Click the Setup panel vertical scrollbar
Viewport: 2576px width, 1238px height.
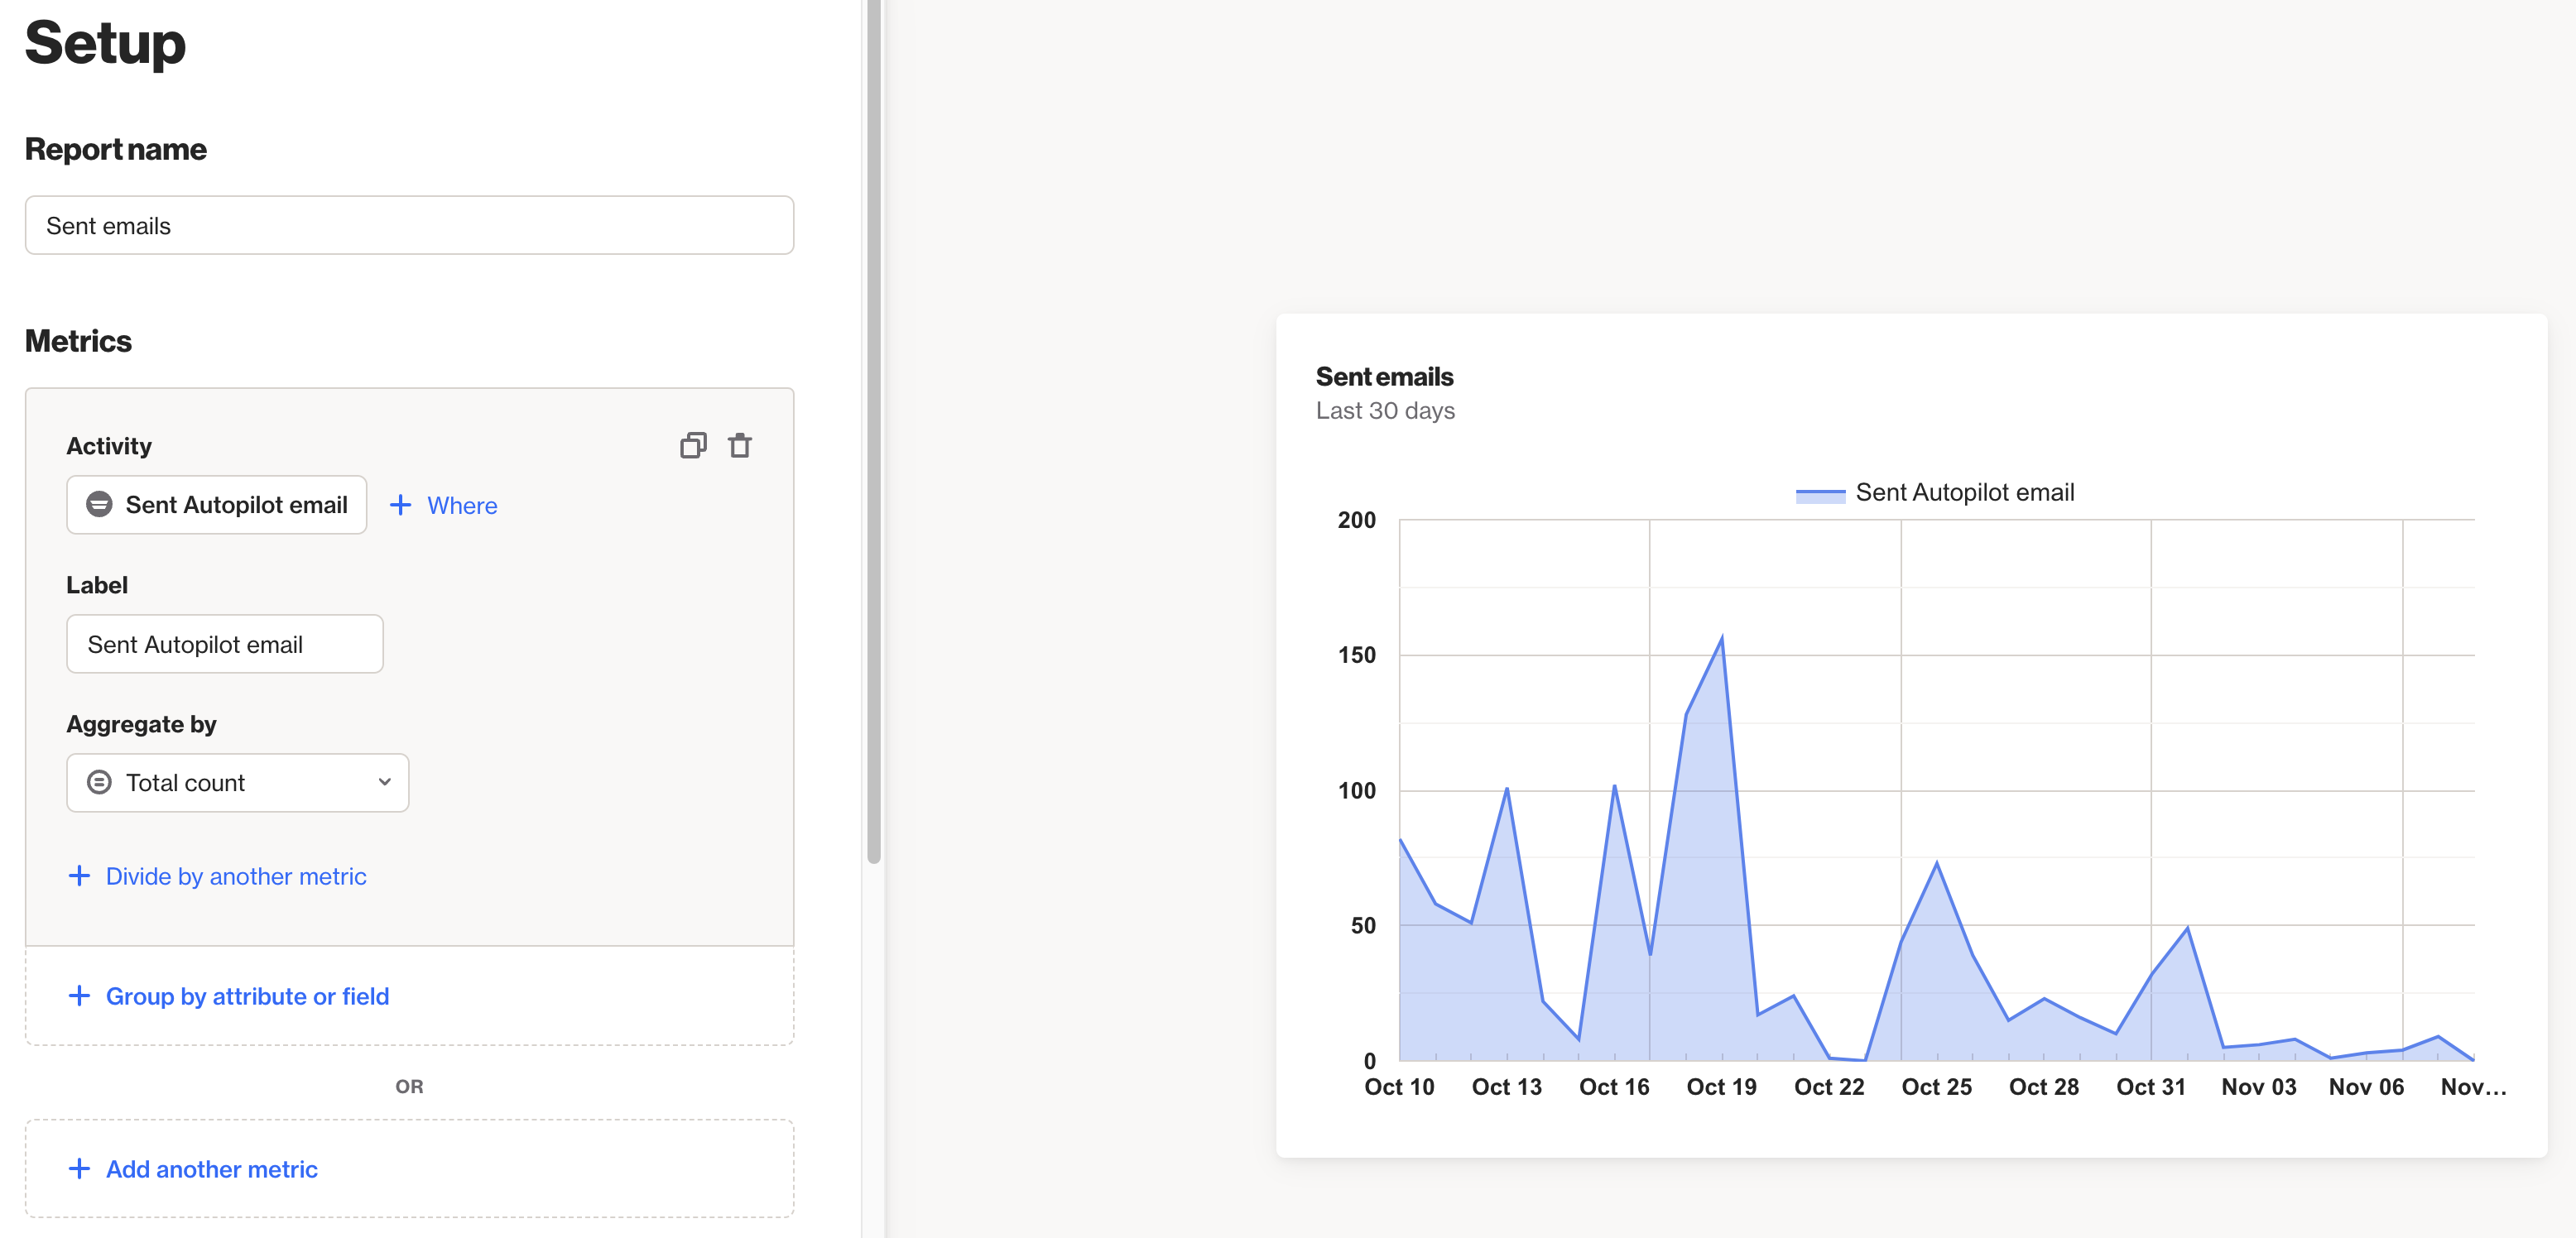click(874, 430)
